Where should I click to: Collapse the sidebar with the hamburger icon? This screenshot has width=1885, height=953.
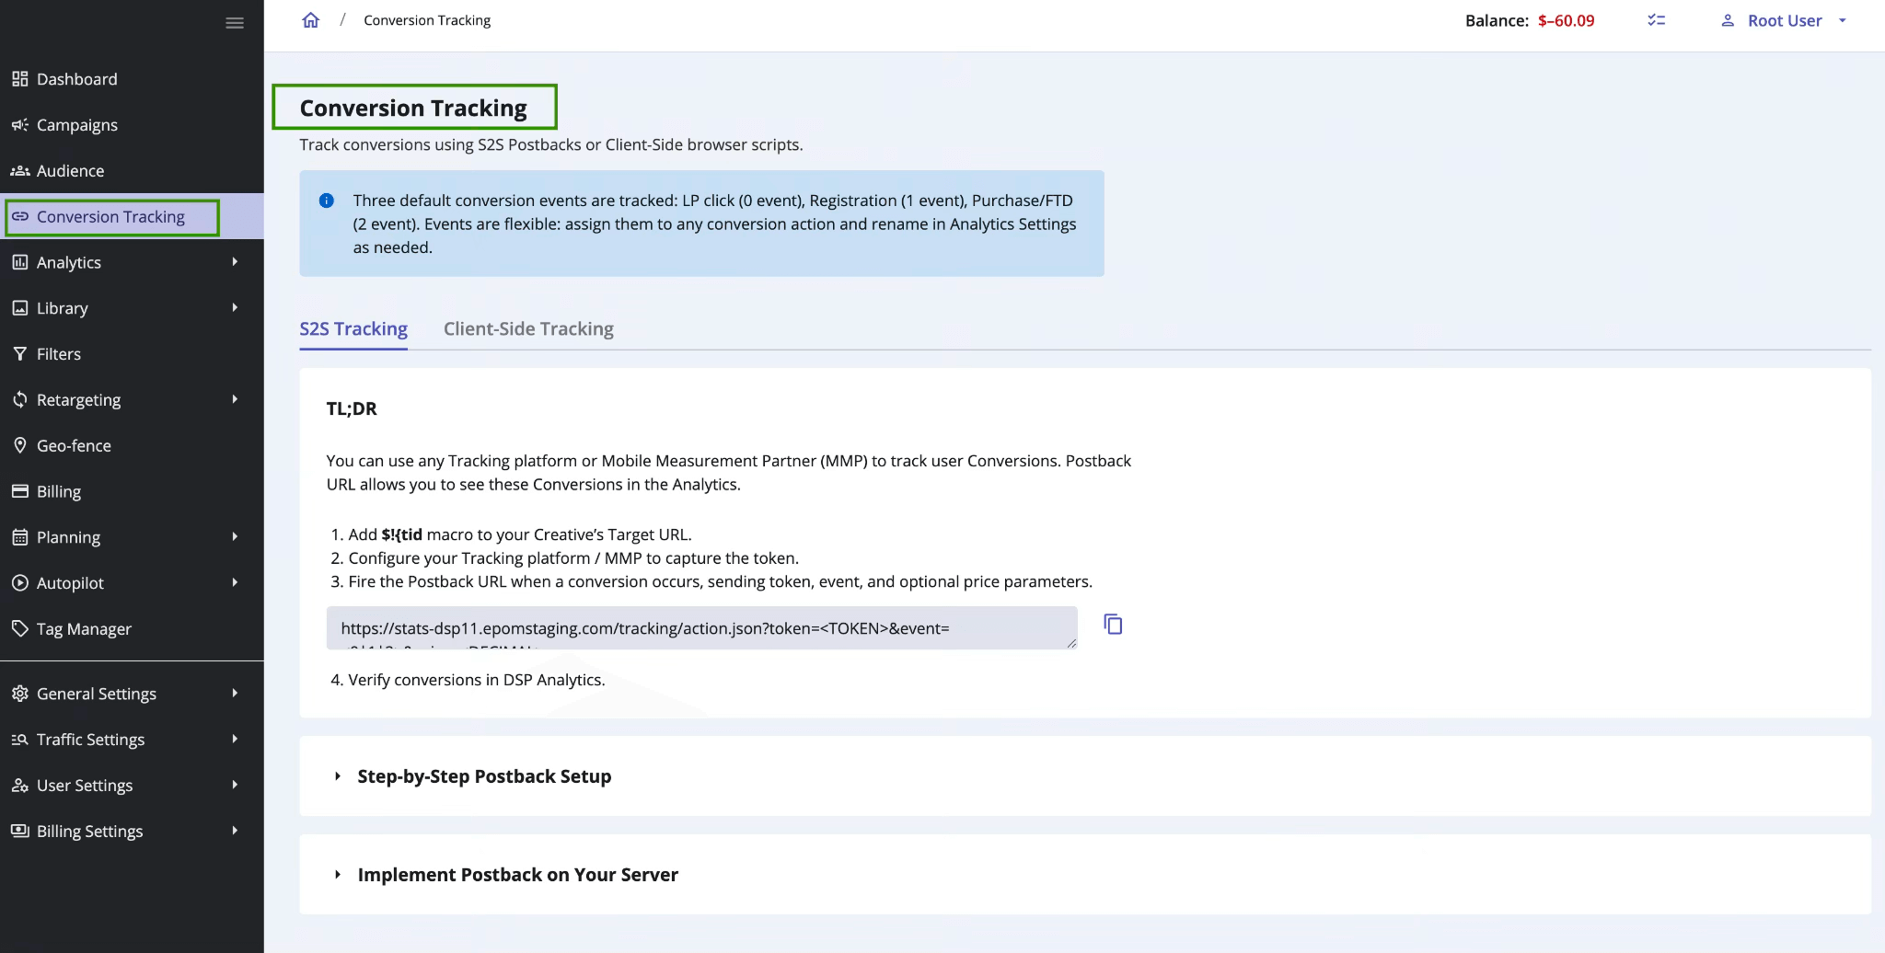[x=235, y=22]
